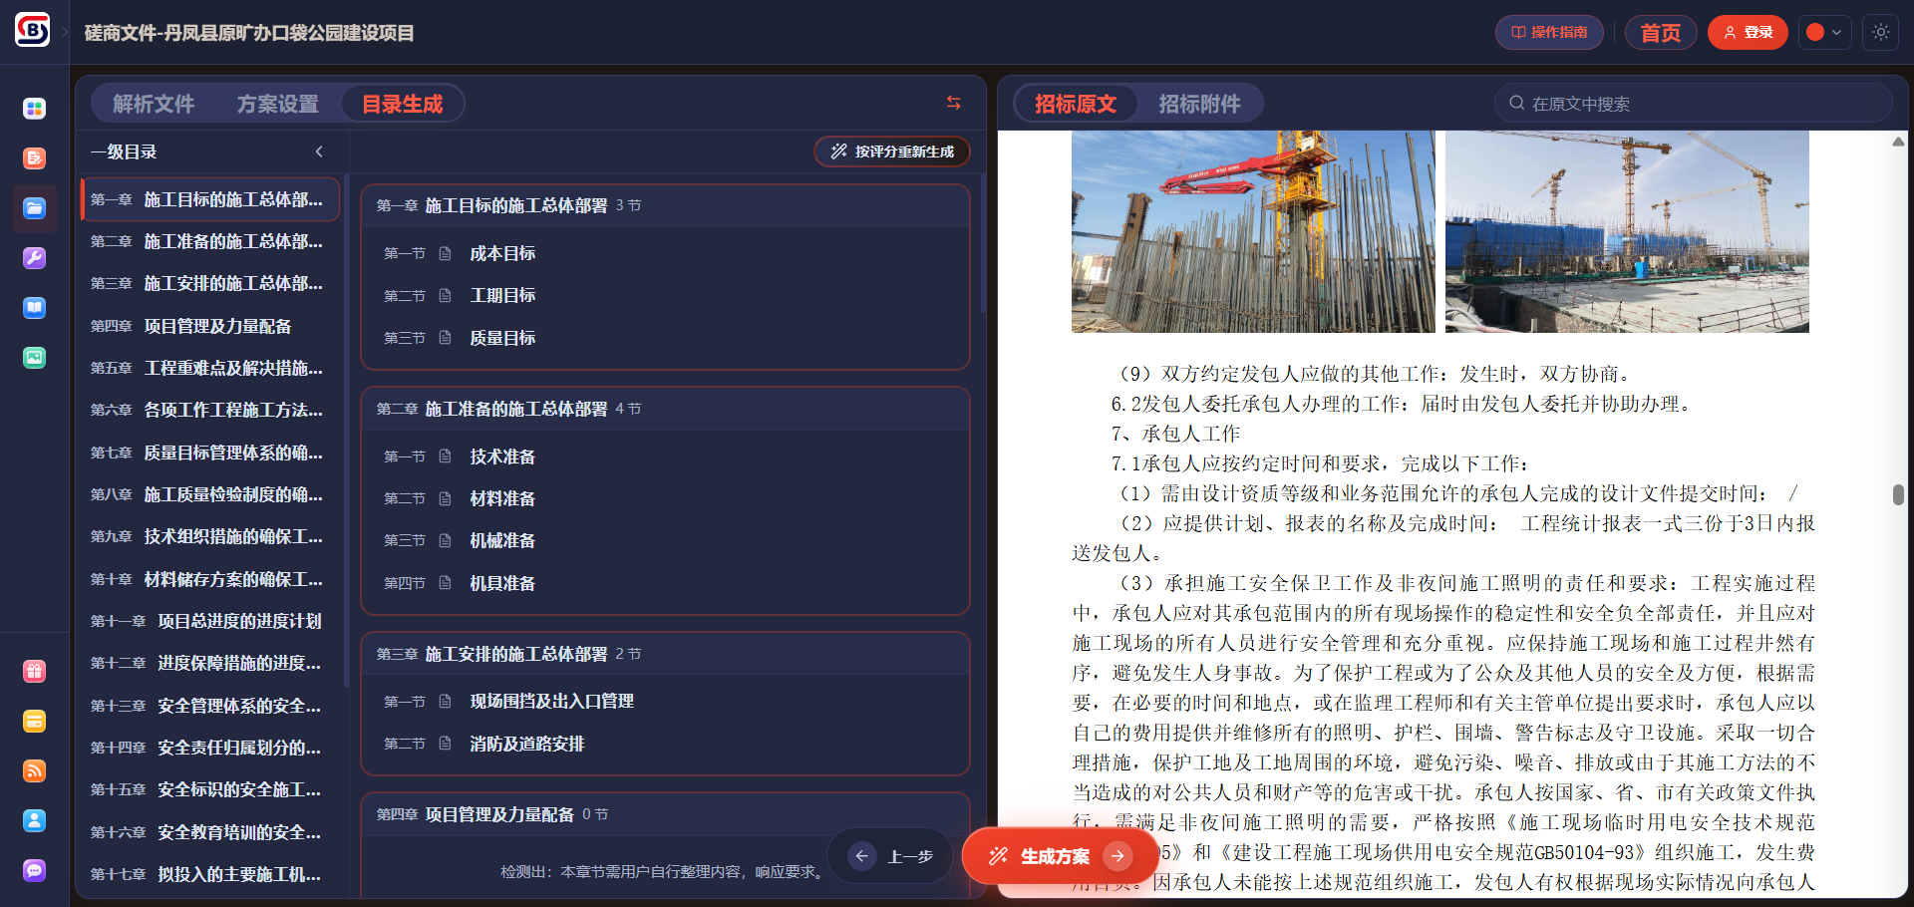Click the pink gift icon in sidebar
The height and width of the screenshot is (907, 1914).
(x=34, y=672)
